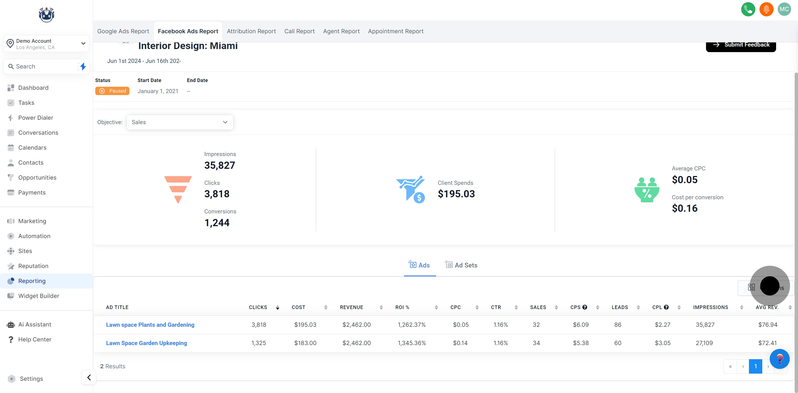Sort table by Clicks column
The image size is (798, 393).
(x=278, y=307)
